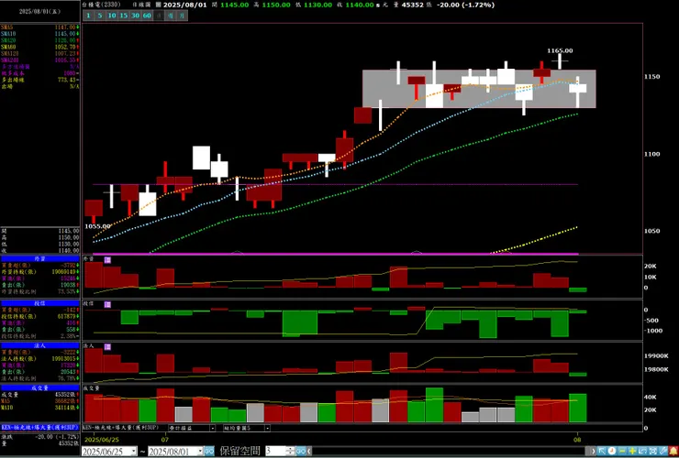Viewport: 679px width, 458px height.
Task: Select the 60-minute timeframe button
Action: 147,16
